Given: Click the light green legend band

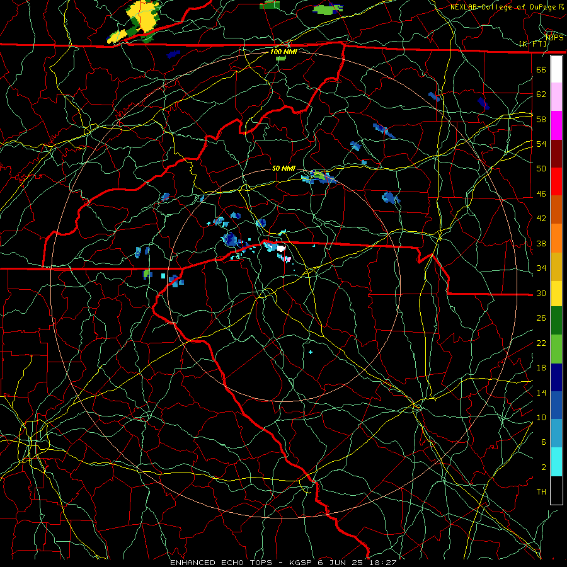Looking at the screenshot, I should [556, 349].
